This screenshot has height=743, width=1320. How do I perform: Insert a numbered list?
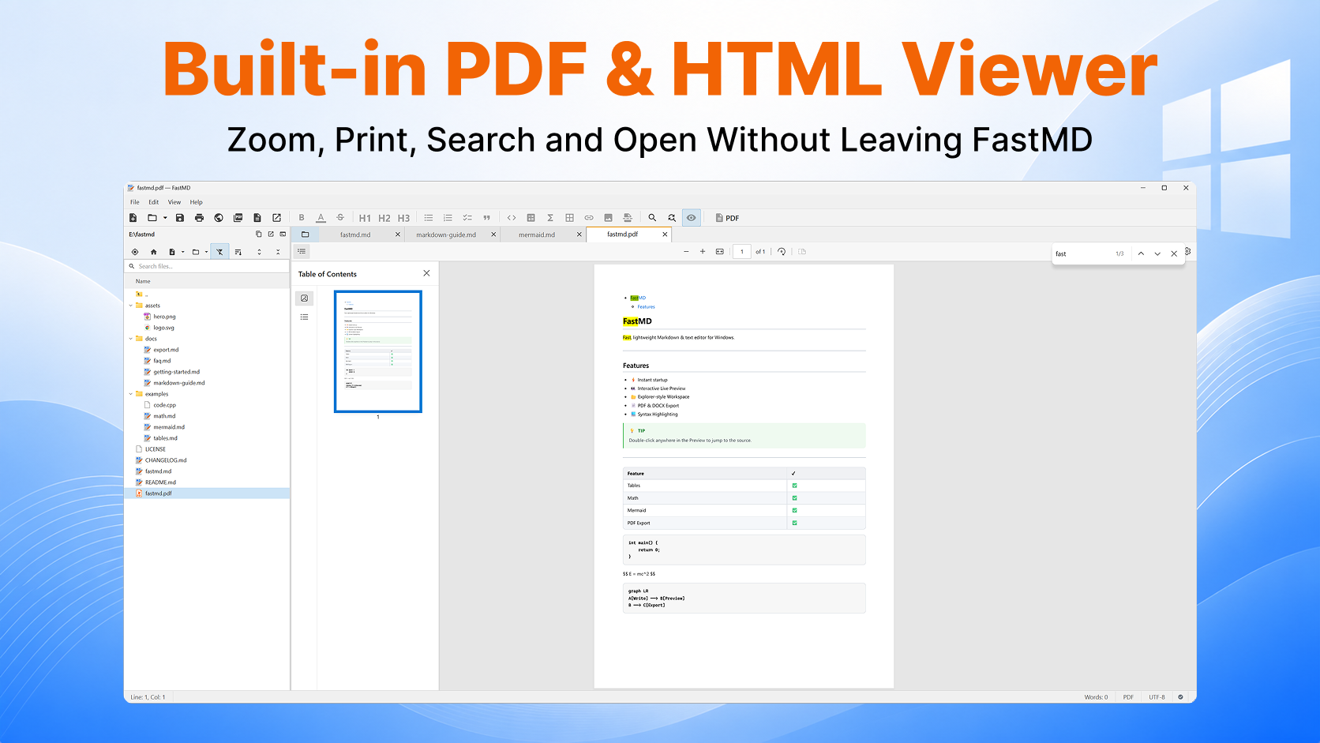[x=448, y=218]
